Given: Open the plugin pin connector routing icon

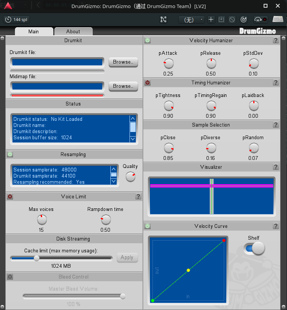Looking at the screenshot, I should (164, 20).
